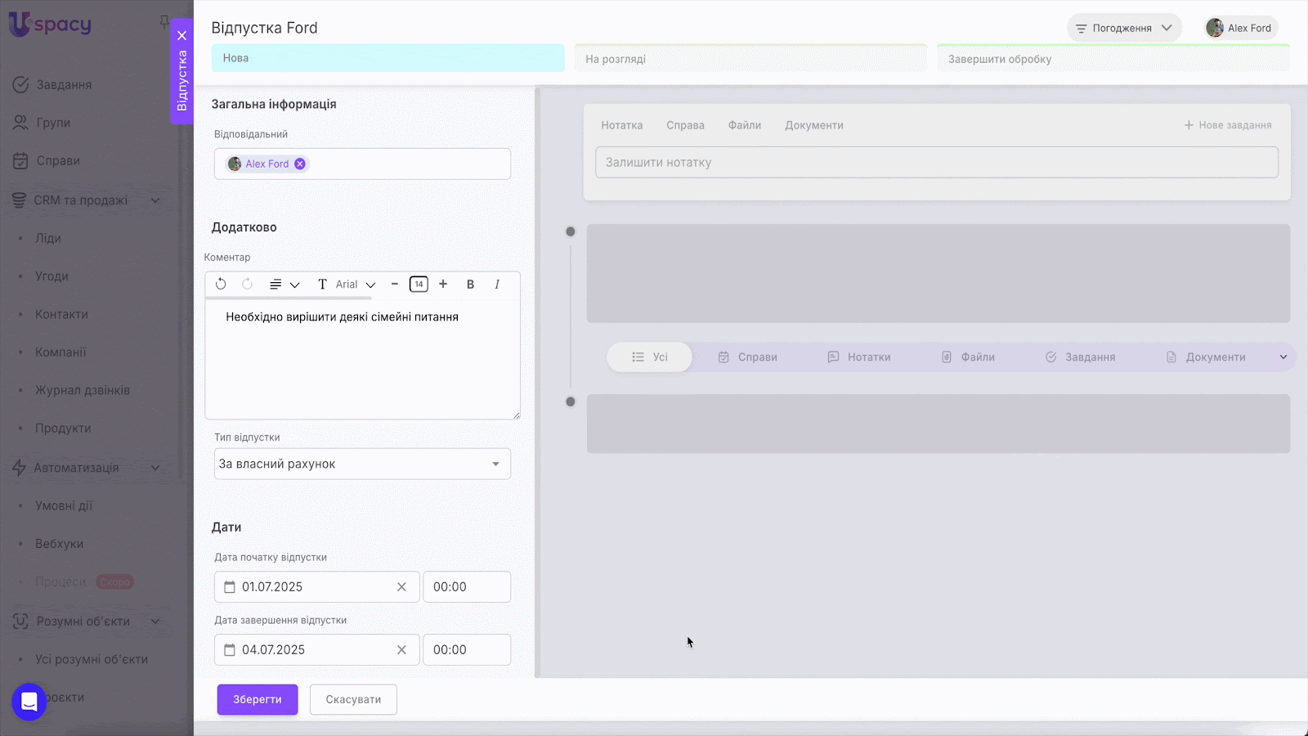Remove Alex Ford from responsible field
The width and height of the screenshot is (1308, 736).
[x=300, y=164]
